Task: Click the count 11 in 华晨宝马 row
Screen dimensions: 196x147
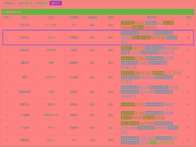Action: click(189, 140)
